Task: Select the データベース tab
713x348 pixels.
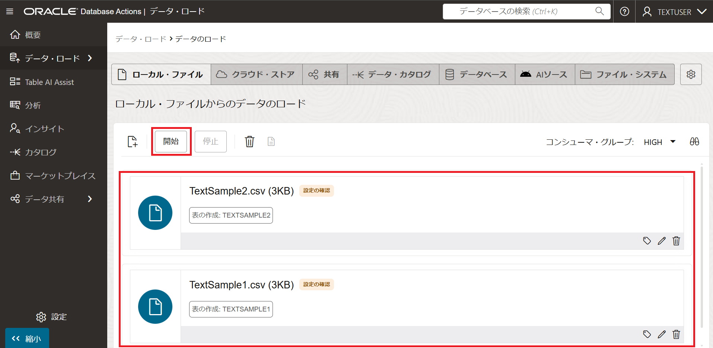Action: click(x=477, y=75)
